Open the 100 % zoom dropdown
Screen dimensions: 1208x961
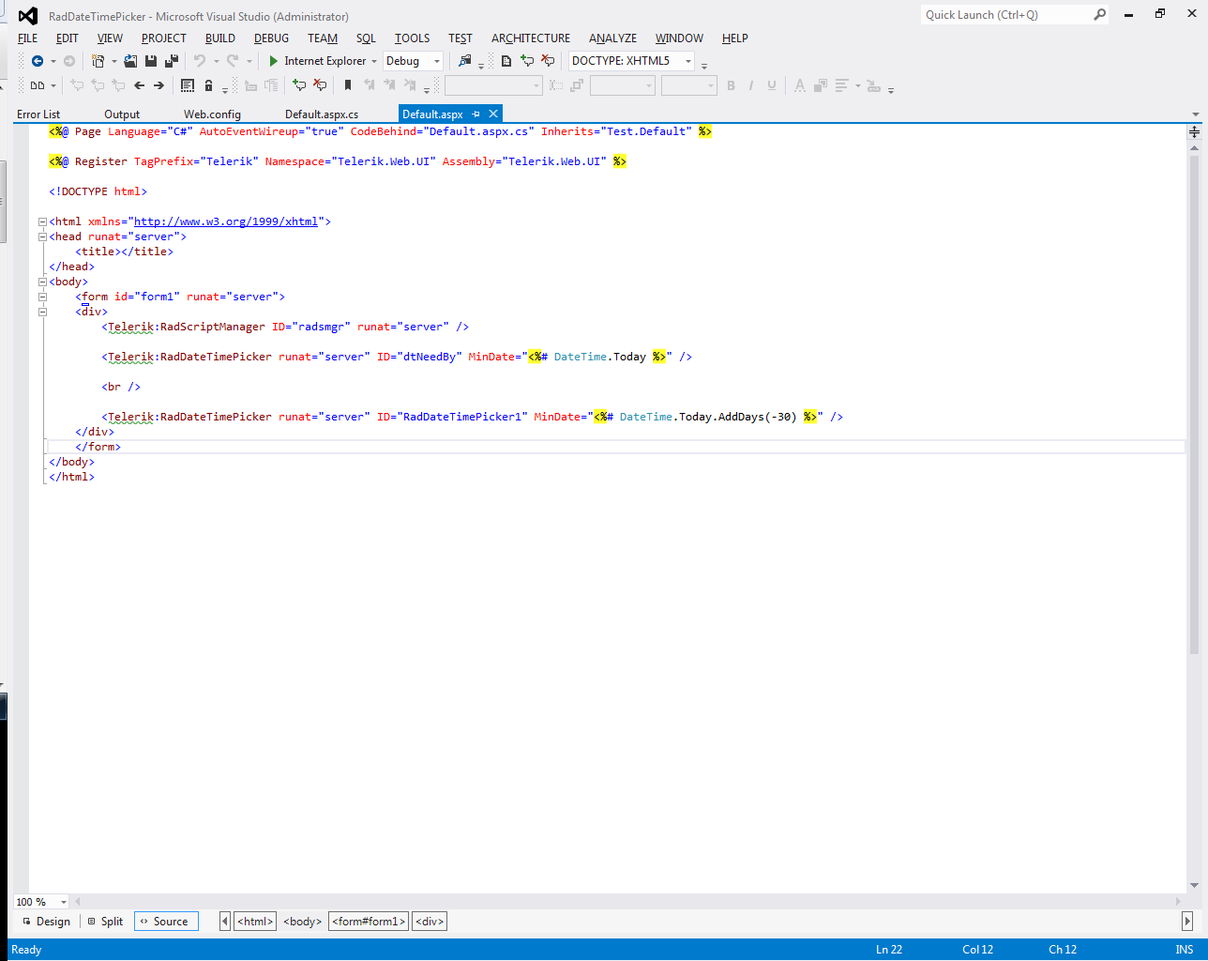[x=41, y=902]
